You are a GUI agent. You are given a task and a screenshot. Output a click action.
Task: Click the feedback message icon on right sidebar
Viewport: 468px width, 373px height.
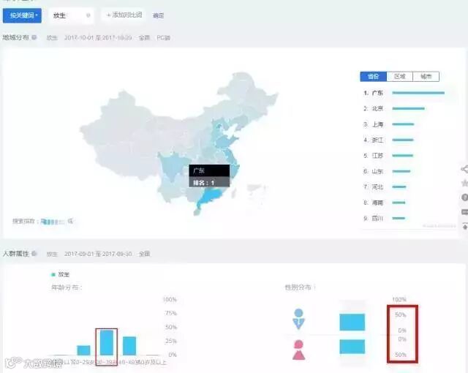[465, 212]
